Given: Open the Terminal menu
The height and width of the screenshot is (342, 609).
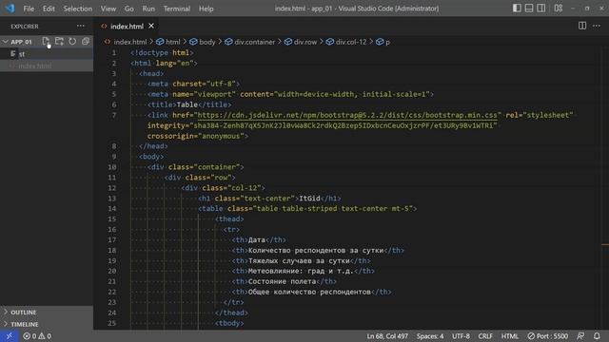Looking at the screenshot, I should click(x=177, y=9).
